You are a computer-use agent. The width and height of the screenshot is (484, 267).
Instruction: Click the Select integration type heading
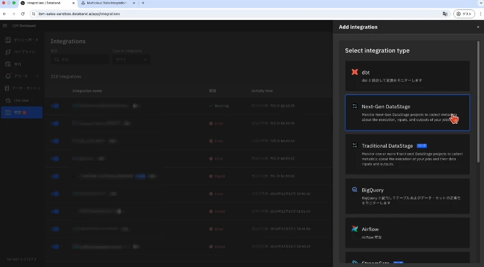coord(377,51)
